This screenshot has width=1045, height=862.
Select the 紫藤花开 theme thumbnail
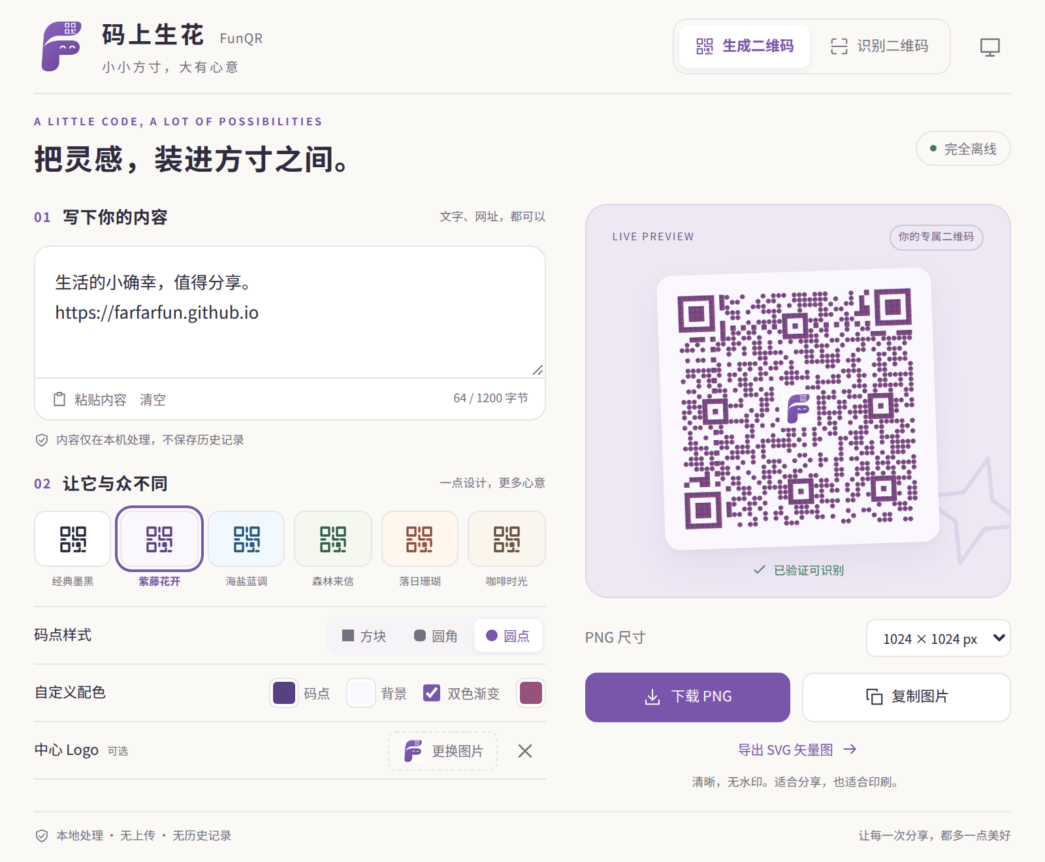(159, 539)
